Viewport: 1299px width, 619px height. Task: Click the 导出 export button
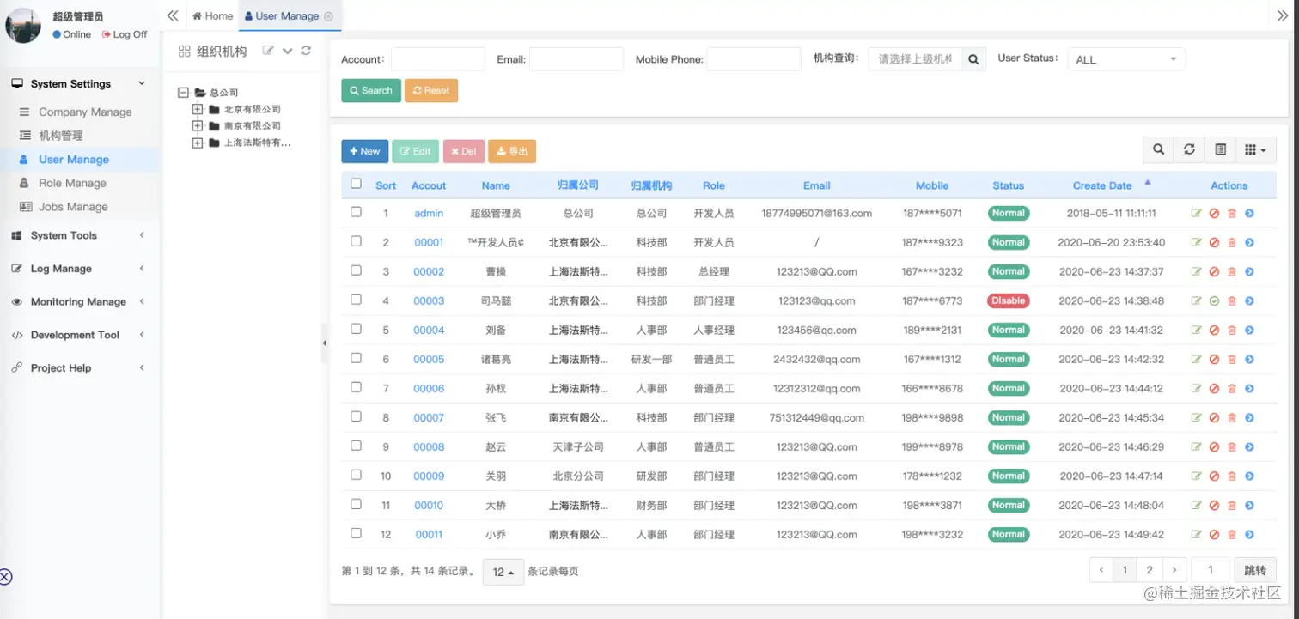pyautogui.click(x=512, y=151)
